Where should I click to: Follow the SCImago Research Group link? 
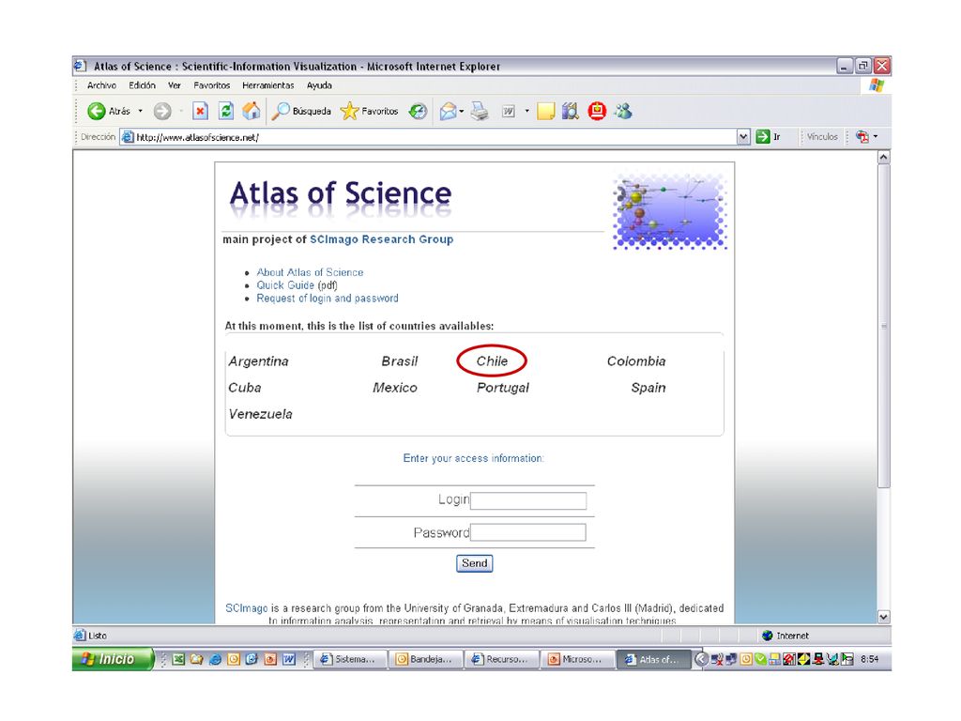[x=381, y=239]
